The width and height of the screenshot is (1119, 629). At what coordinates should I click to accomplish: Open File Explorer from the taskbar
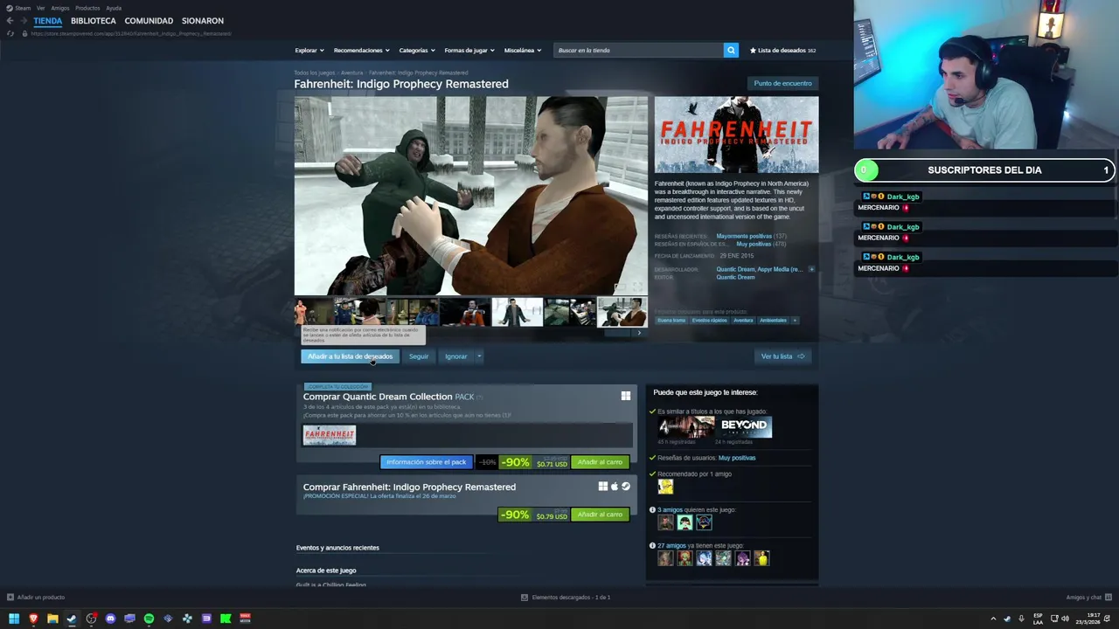coord(52,619)
